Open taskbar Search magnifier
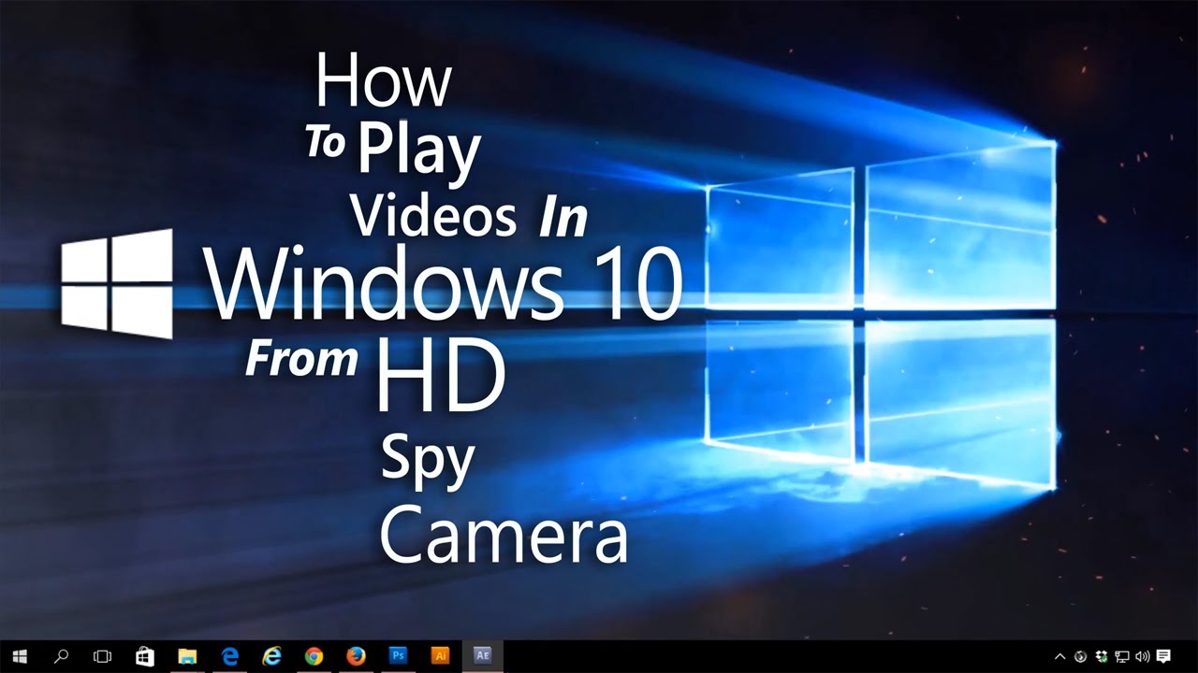The height and width of the screenshot is (673, 1198). 62,656
